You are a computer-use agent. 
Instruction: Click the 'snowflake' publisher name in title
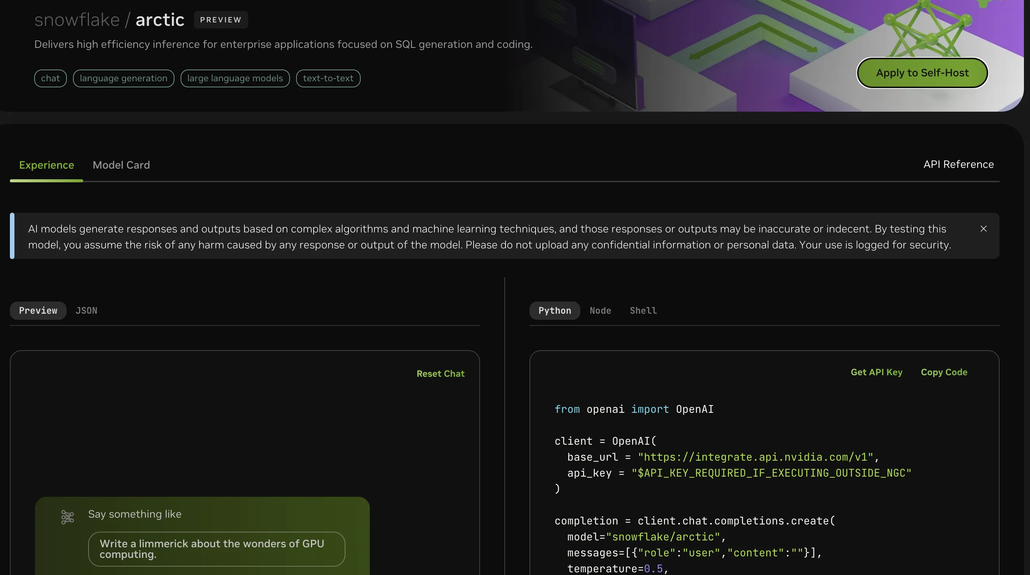point(77,20)
